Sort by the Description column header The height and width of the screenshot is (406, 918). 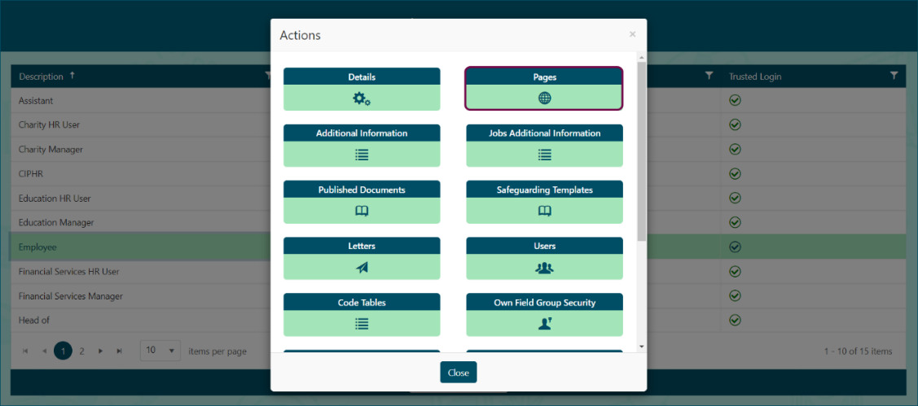(41, 76)
